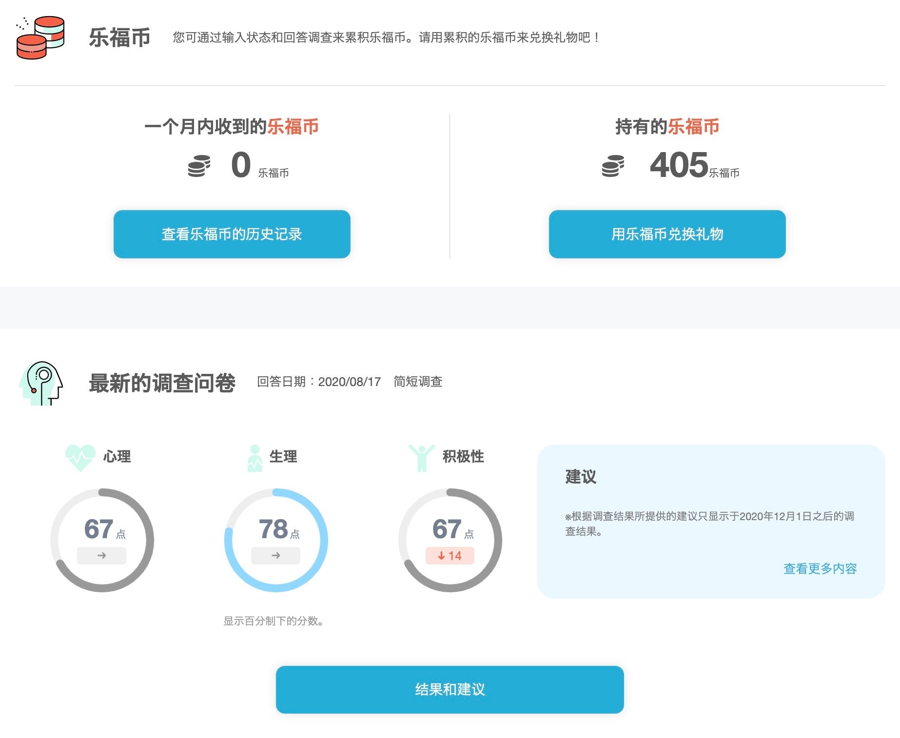Click the red down-arrow 14 badge
Image resolution: width=900 pixels, height=738 pixels.
point(450,556)
